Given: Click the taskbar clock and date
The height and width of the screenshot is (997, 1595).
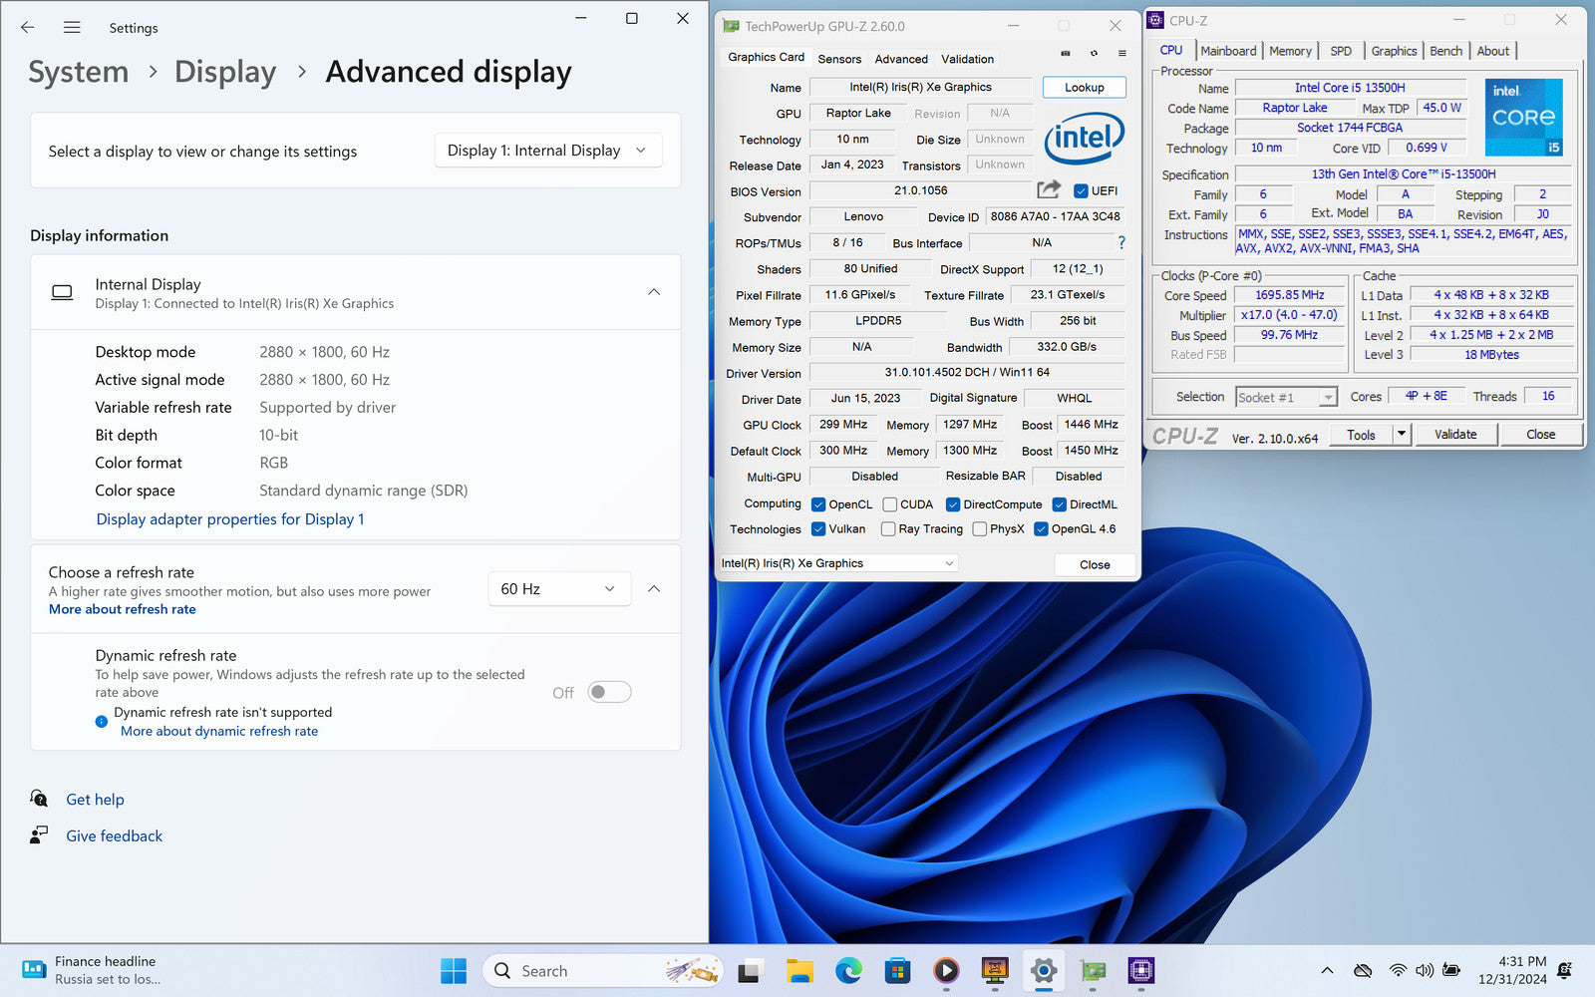Looking at the screenshot, I should pos(1512,970).
